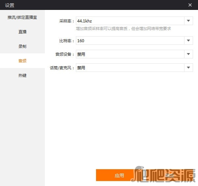
Task: Open the 推流/绑定直播室 settings tab
Action: pos(22,17)
